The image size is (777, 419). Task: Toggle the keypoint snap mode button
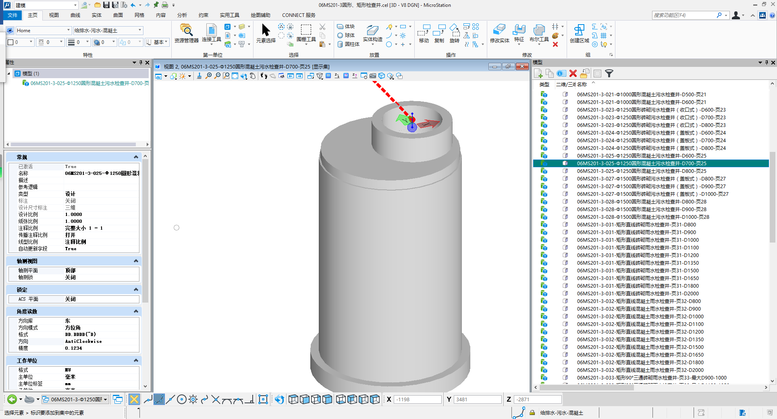tap(159, 399)
